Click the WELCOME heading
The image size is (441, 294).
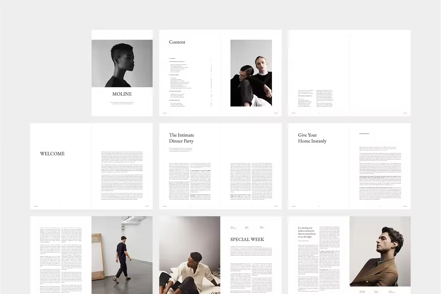pos(52,154)
